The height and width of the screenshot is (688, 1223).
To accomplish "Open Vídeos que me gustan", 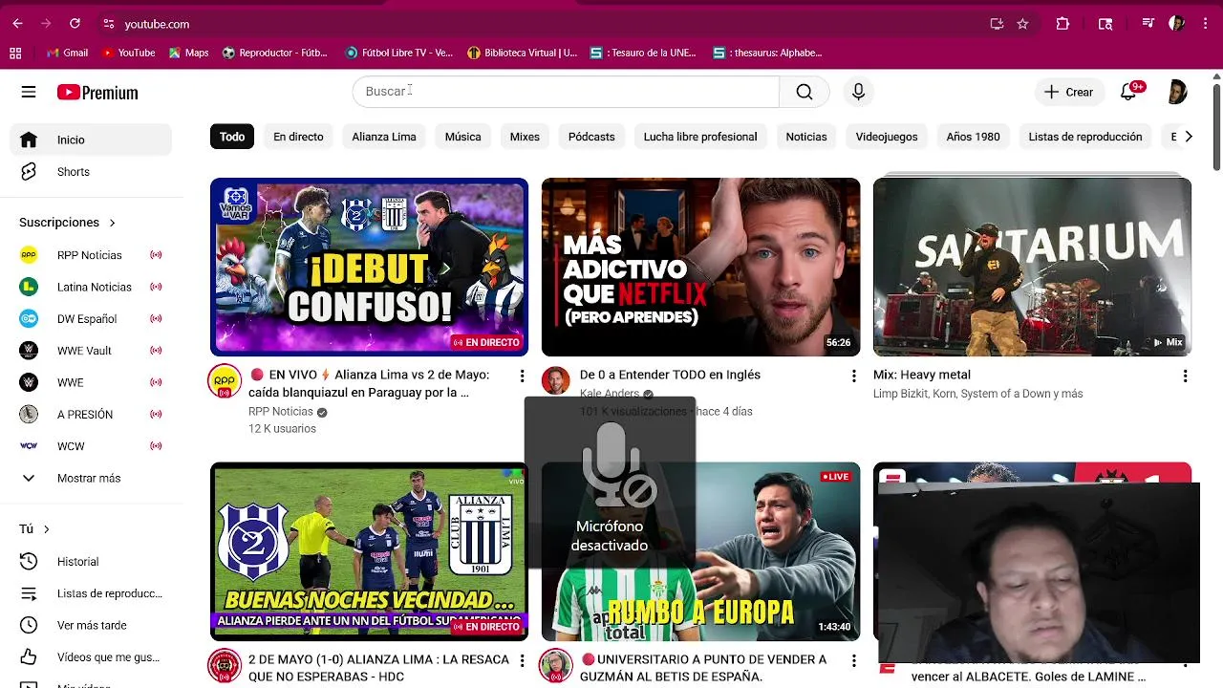I will [91, 657].
